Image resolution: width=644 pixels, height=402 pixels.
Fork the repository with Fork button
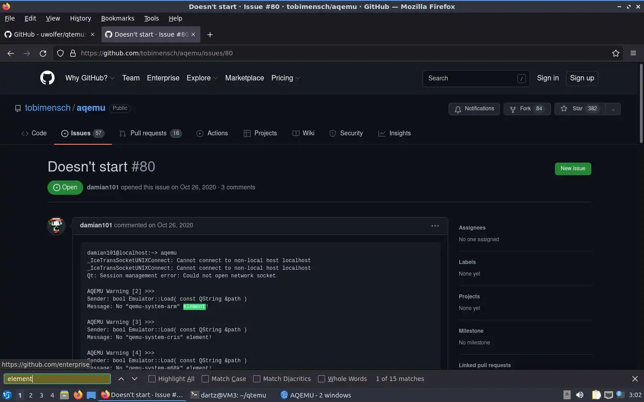point(527,109)
